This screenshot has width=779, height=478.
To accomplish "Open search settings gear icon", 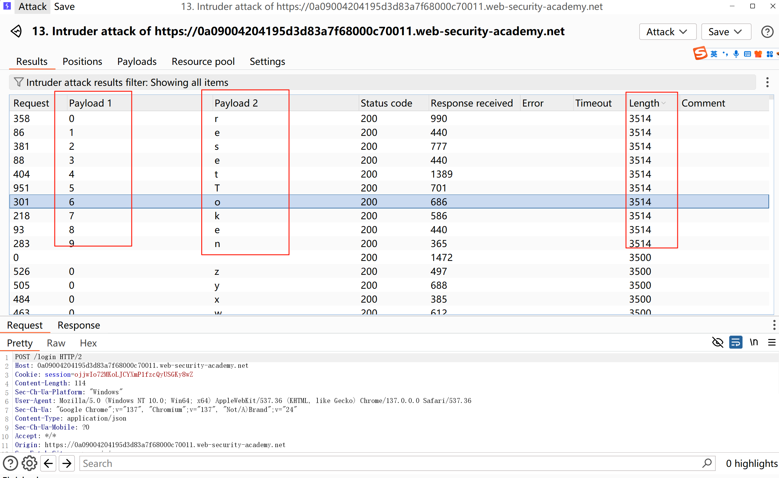I will [x=29, y=463].
